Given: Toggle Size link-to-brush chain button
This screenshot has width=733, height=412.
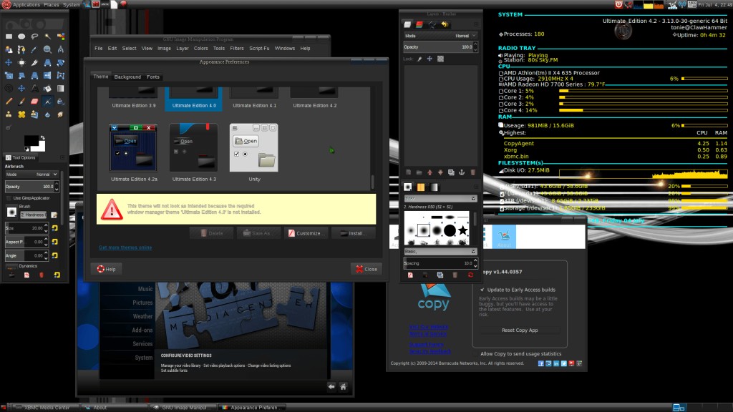Looking at the screenshot, I should pyautogui.click(x=54, y=228).
